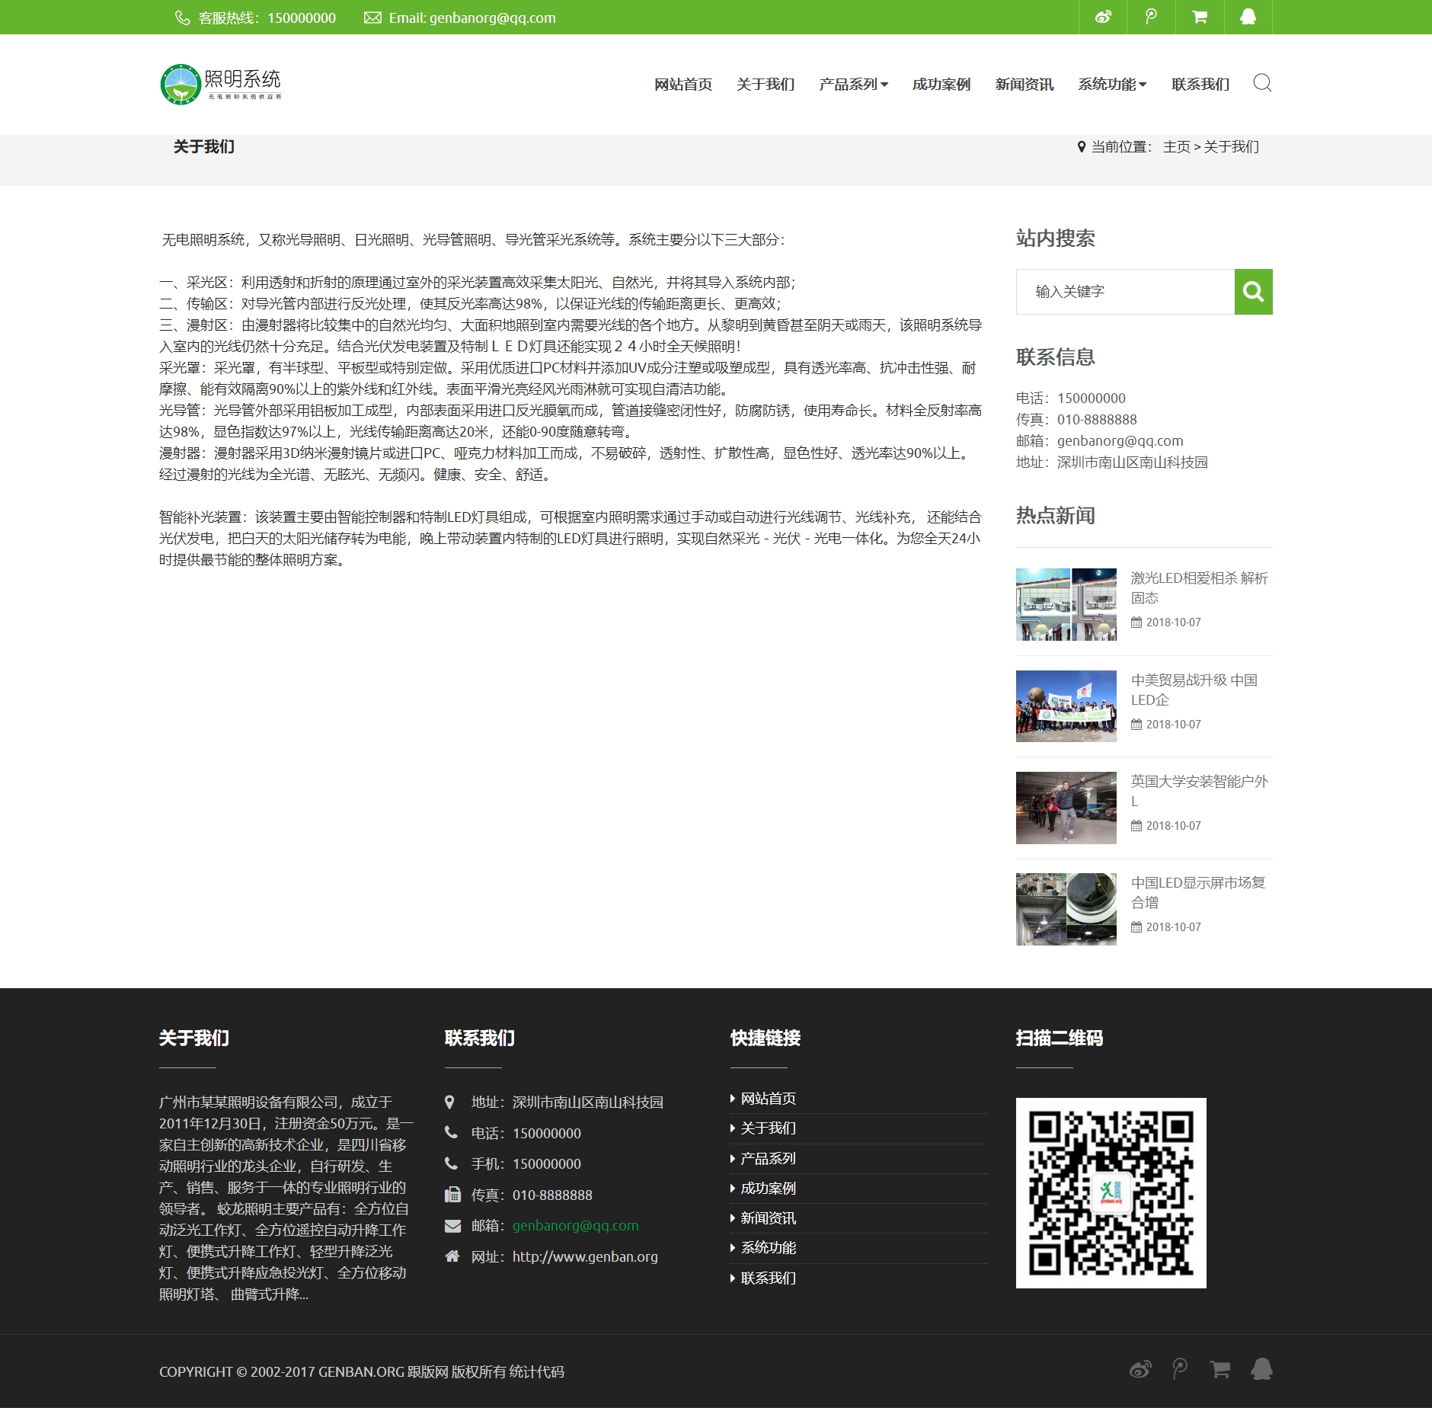Image resolution: width=1432 pixels, height=1408 pixels.
Task: Click the genbanorg@qq.com email link in footer
Action: pyautogui.click(x=575, y=1226)
